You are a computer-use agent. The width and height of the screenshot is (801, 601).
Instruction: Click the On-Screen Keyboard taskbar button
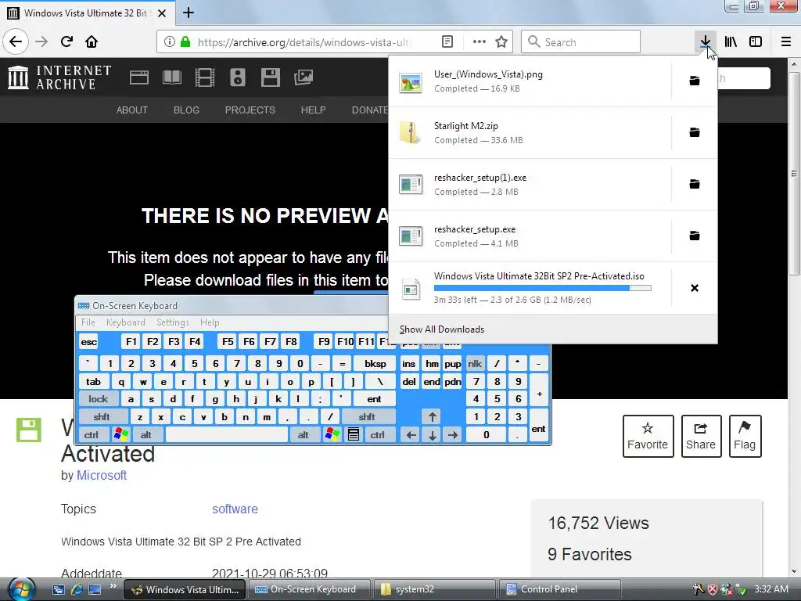pos(310,589)
